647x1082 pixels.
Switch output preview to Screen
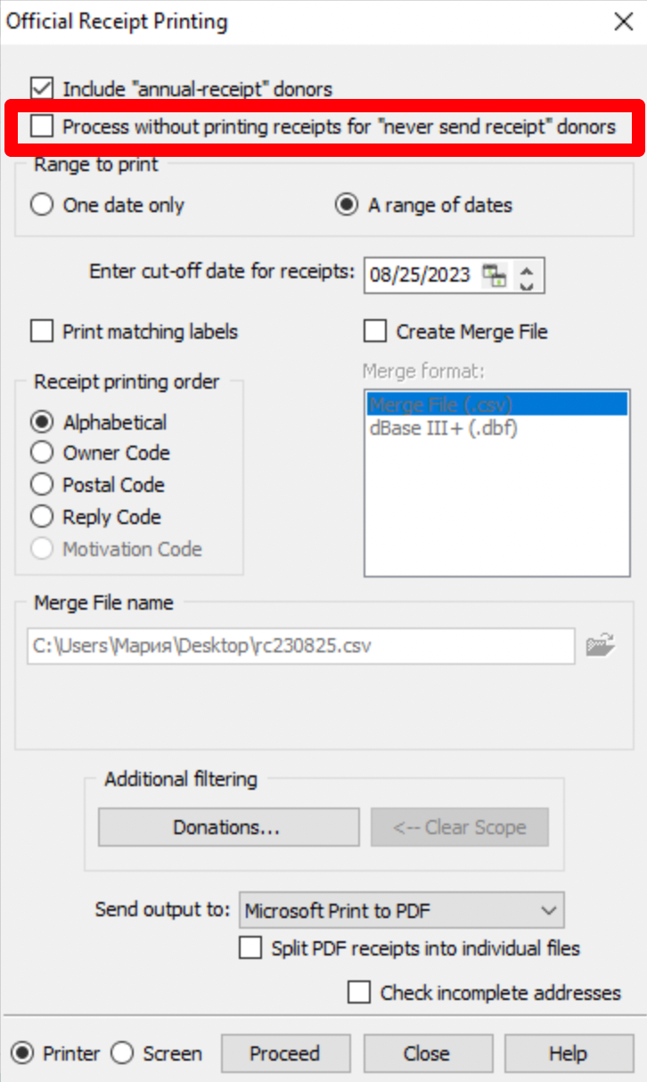tap(123, 1053)
